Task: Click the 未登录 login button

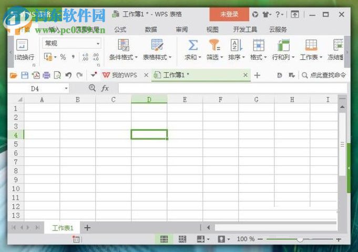Action: [229, 14]
